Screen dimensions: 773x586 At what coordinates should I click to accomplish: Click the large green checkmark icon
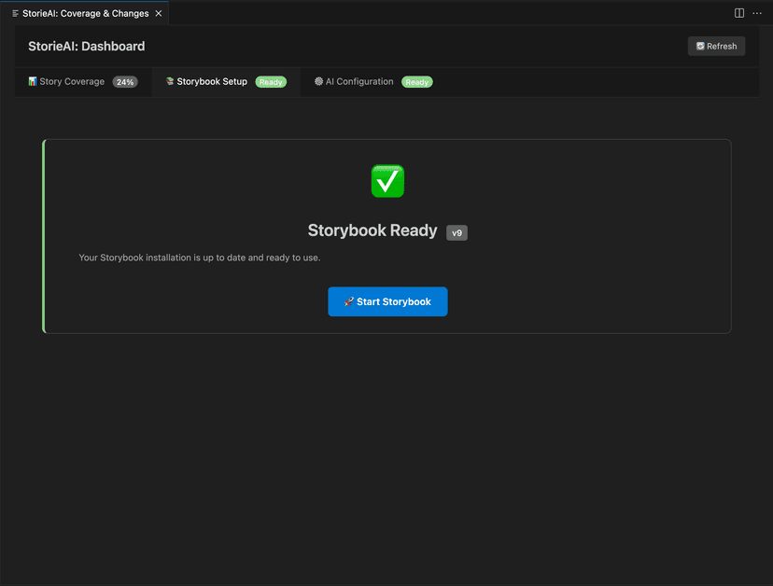[387, 180]
